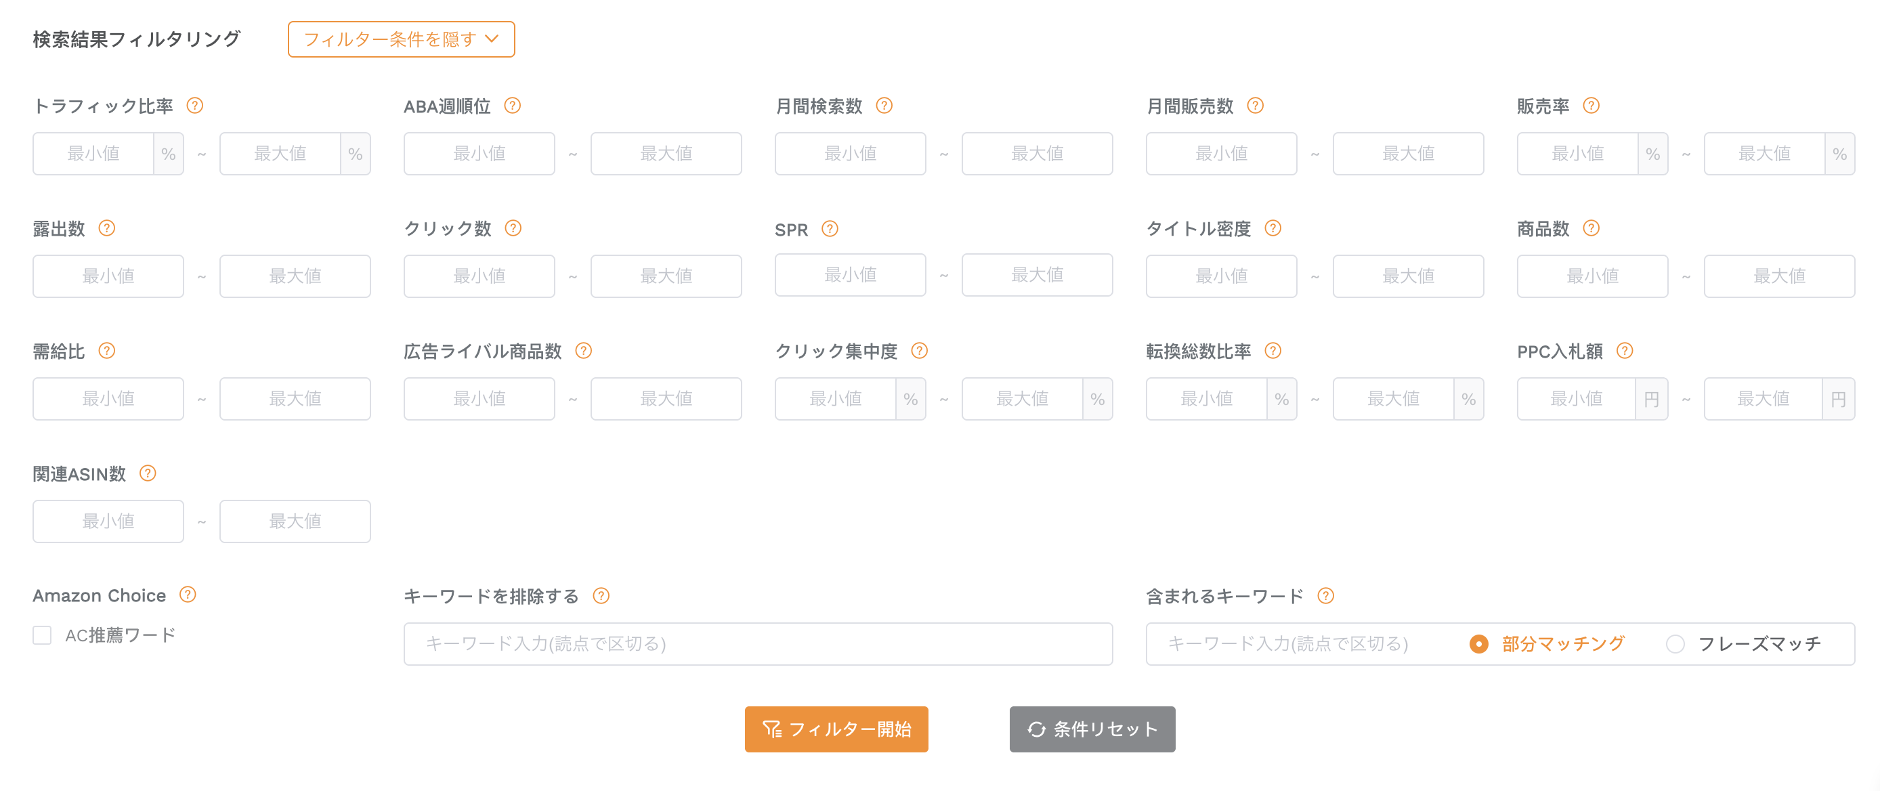
Task: Show tooltip icon for 月間検索数
Action: [884, 106]
